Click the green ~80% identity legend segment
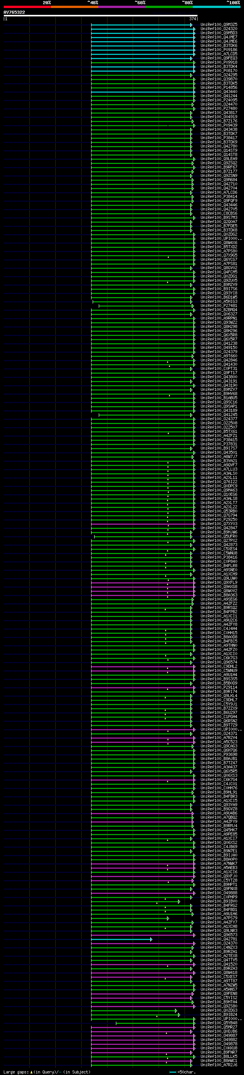Image resolution: width=244 pixels, height=1075 pixels. pyautogui.click(x=169, y=7)
